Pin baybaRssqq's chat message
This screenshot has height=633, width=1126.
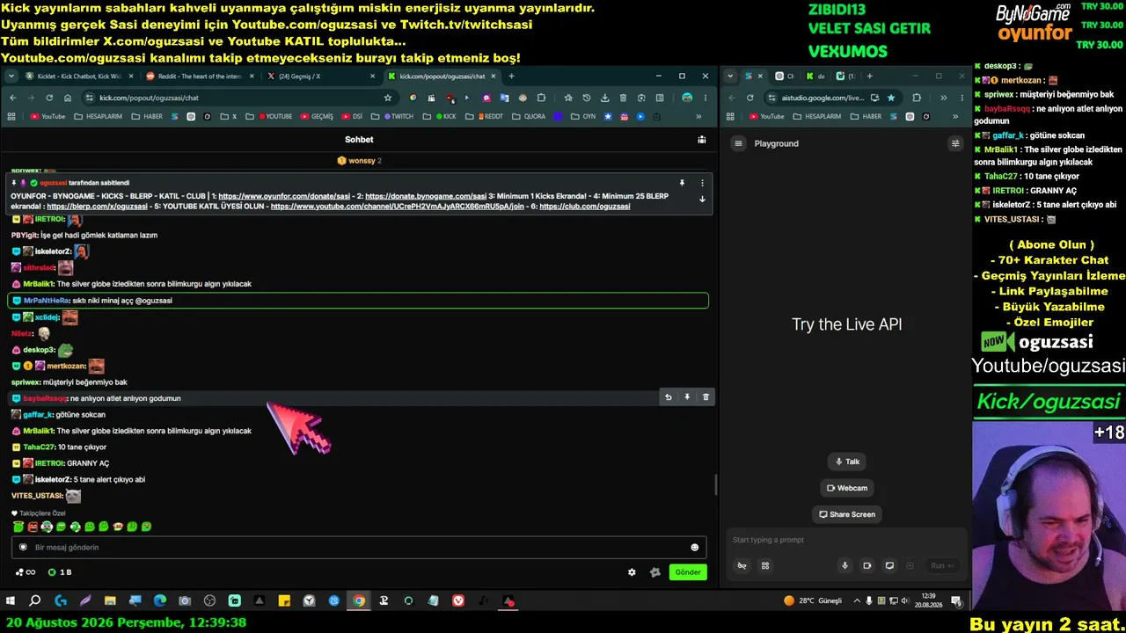tap(687, 397)
